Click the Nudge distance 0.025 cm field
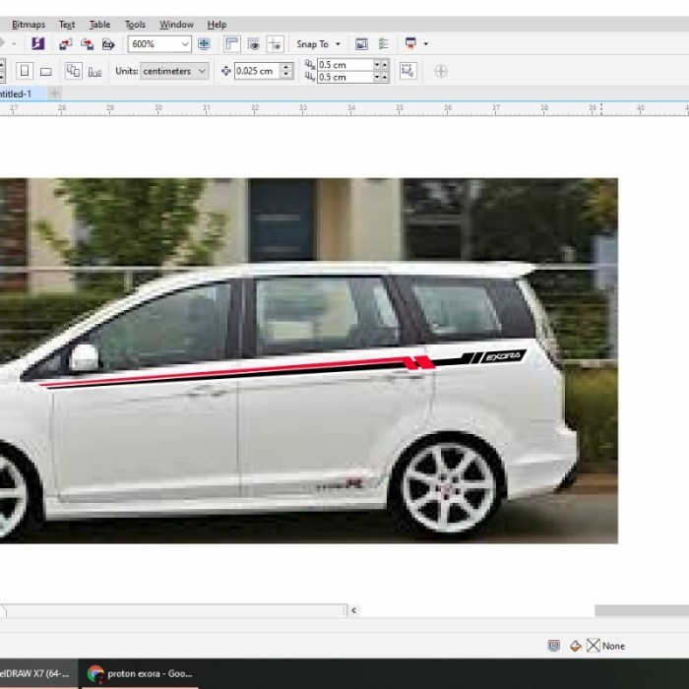The image size is (689, 689). 257,71
